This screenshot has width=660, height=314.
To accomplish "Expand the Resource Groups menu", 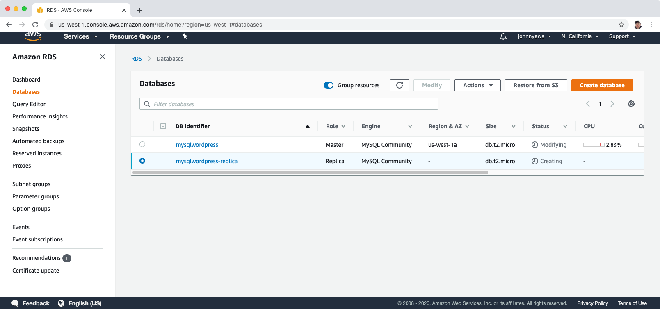I will point(139,36).
